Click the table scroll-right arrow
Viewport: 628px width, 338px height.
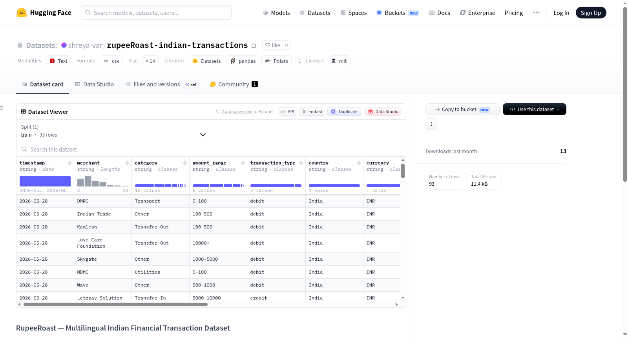[396, 304]
